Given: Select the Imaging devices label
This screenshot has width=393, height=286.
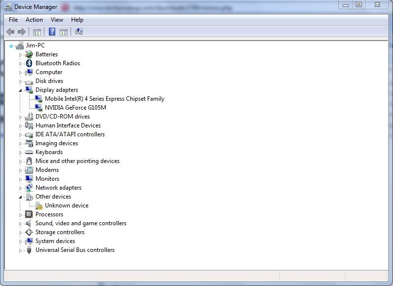Looking at the screenshot, I should [57, 143].
